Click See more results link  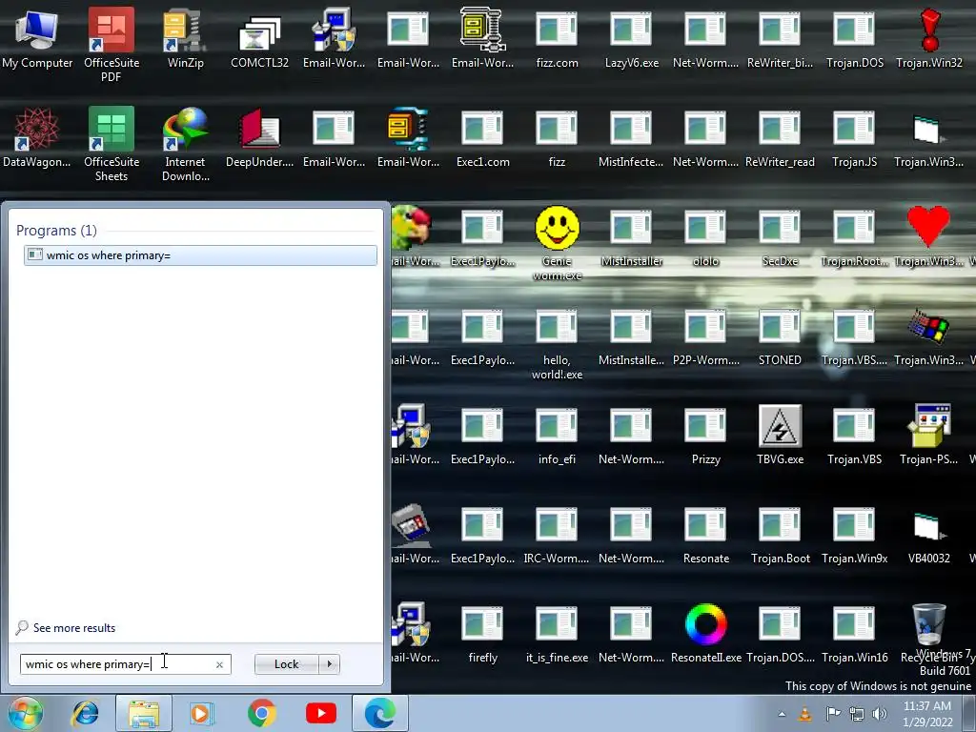click(x=74, y=628)
